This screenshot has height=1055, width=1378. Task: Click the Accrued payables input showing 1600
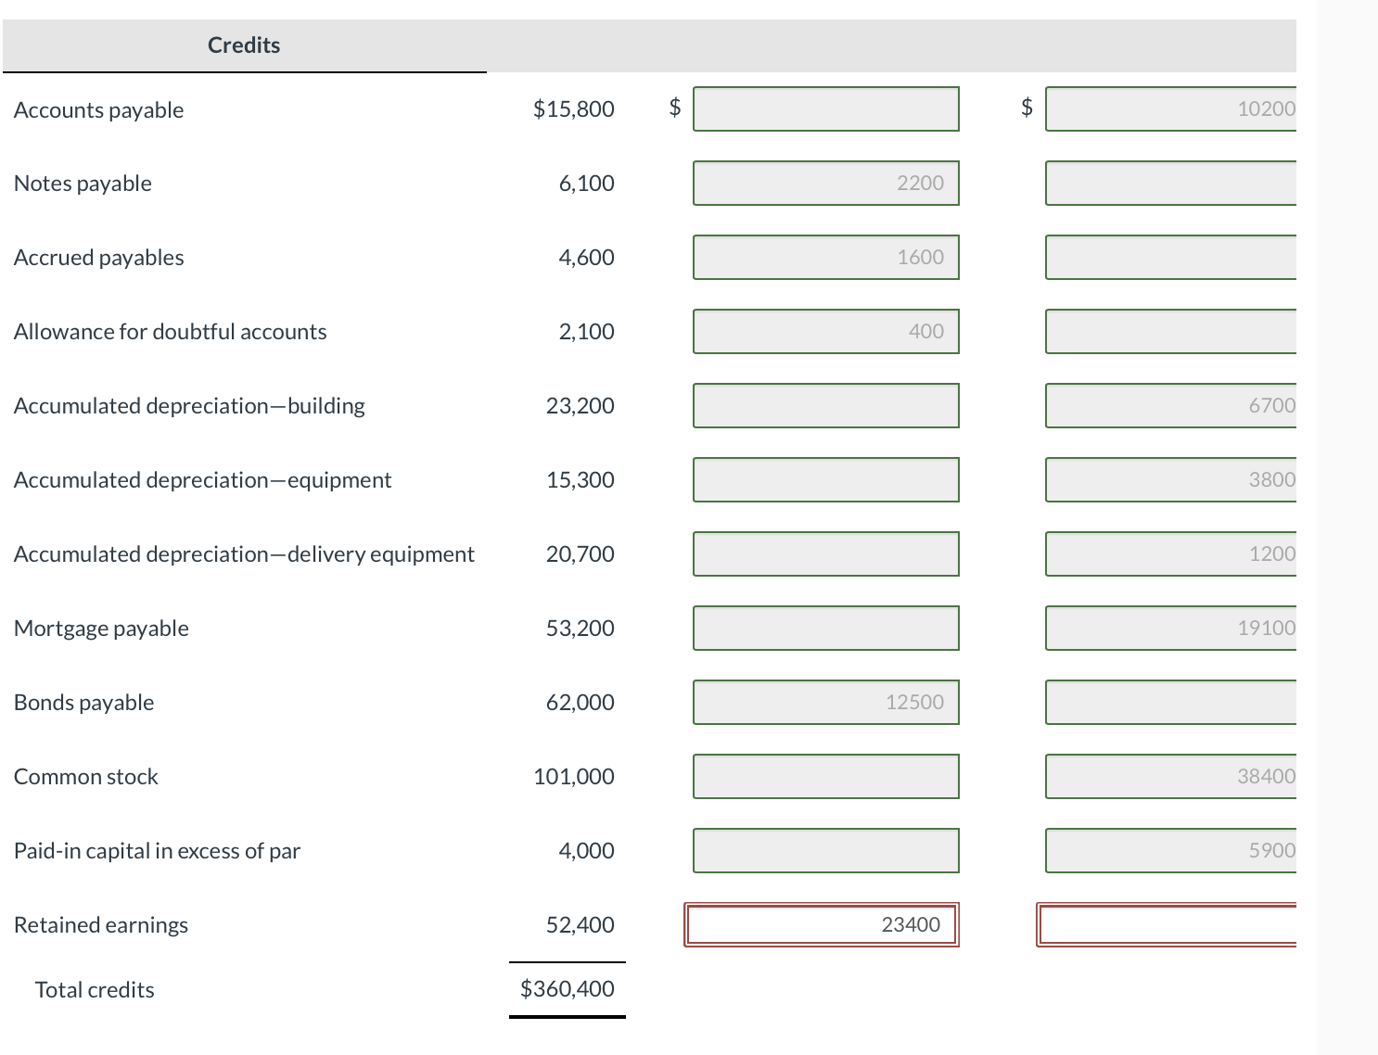point(826,257)
